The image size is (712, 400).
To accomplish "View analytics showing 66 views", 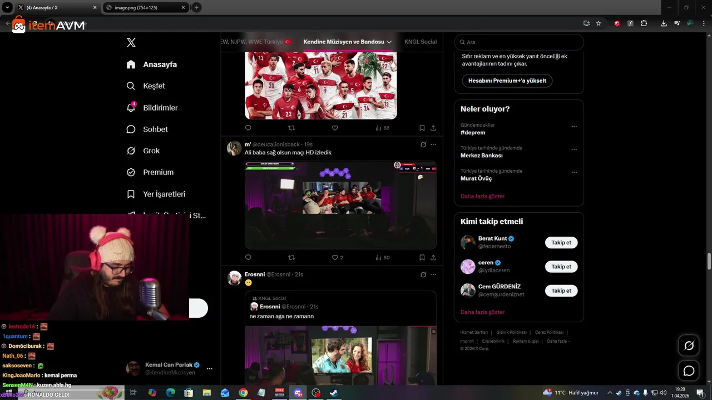I will pyautogui.click(x=382, y=128).
